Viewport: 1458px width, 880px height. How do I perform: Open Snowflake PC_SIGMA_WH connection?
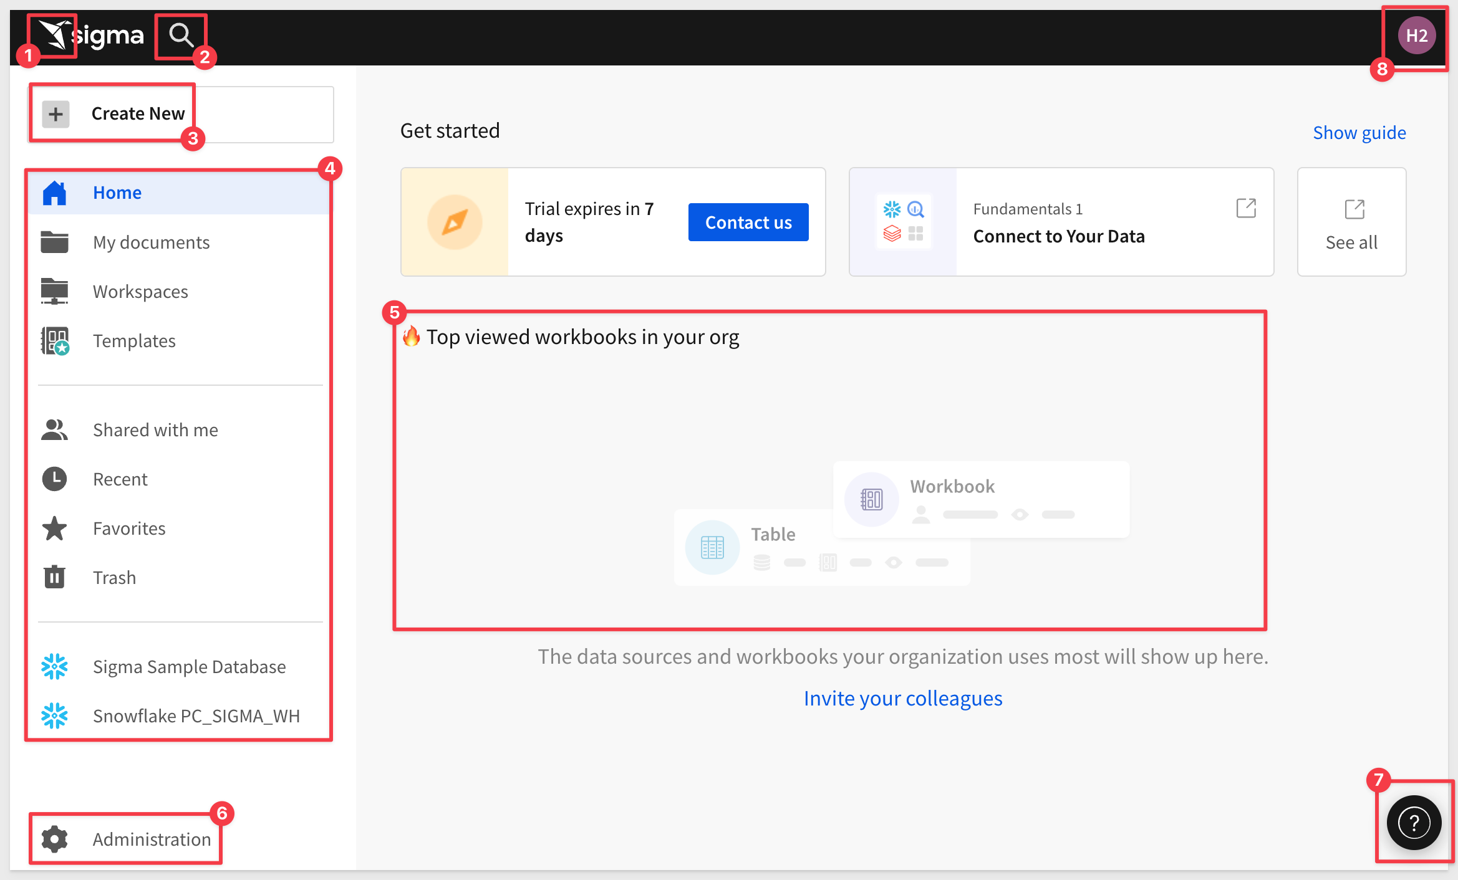tap(179, 715)
